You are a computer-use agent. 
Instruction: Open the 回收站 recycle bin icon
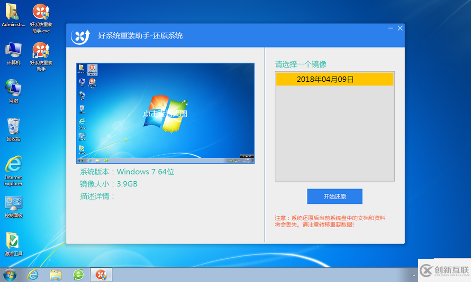(13, 129)
